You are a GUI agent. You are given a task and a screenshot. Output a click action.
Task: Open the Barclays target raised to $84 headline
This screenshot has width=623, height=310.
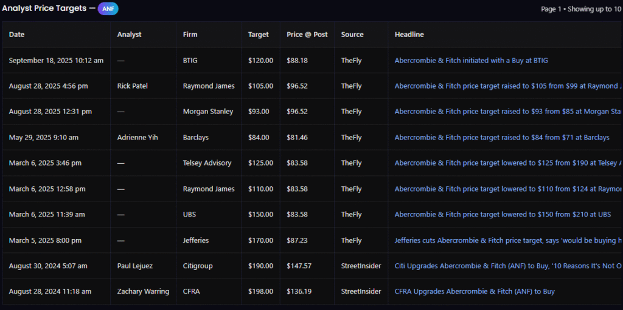pyautogui.click(x=501, y=138)
